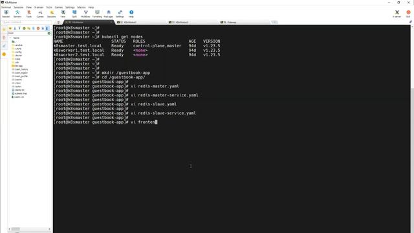Select the .cache folder
Viewport: 414px width, 233px height.
point(17,49)
